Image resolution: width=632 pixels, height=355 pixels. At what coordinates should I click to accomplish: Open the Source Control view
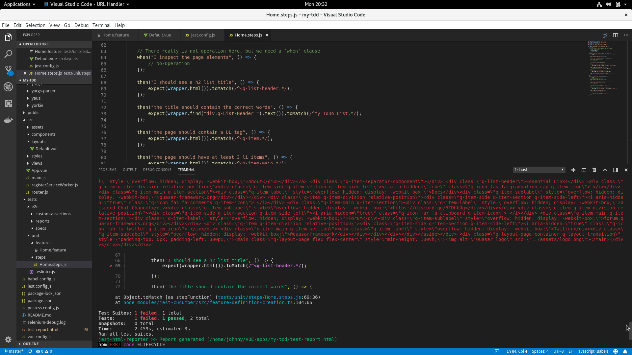(8, 70)
